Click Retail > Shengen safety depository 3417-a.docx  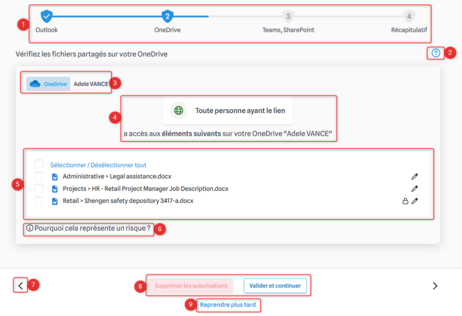click(x=128, y=201)
